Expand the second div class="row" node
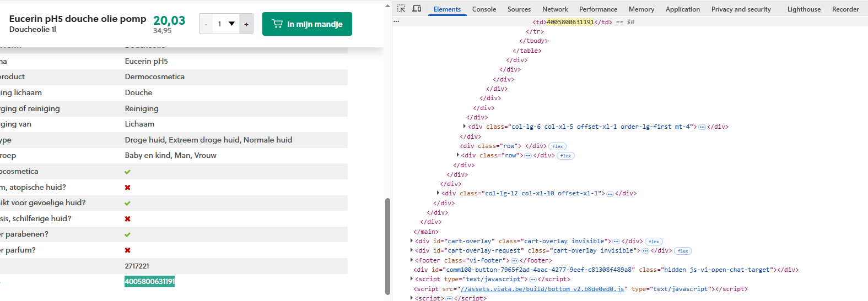The image size is (868, 301). pyautogui.click(x=458, y=155)
